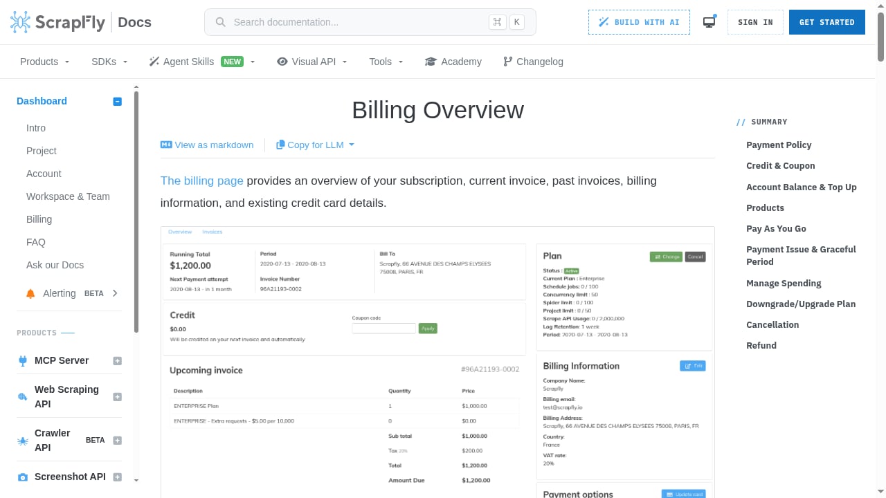Image resolution: width=886 pixels, height=498 pixels.
Task: Click the Changelog branch icon
Action: (508, 62)
